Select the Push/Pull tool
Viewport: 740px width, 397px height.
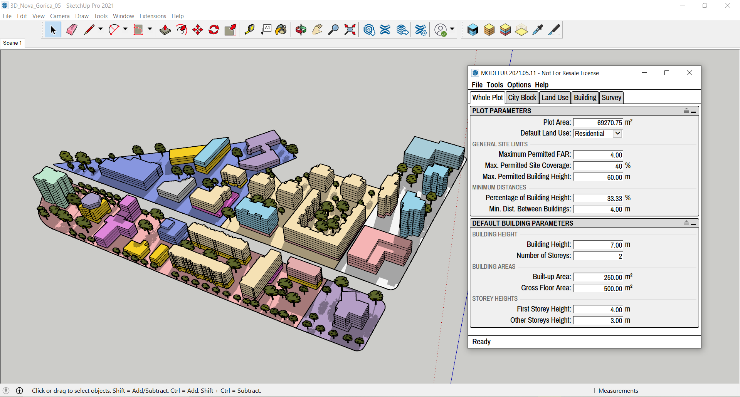pos(165,30)
